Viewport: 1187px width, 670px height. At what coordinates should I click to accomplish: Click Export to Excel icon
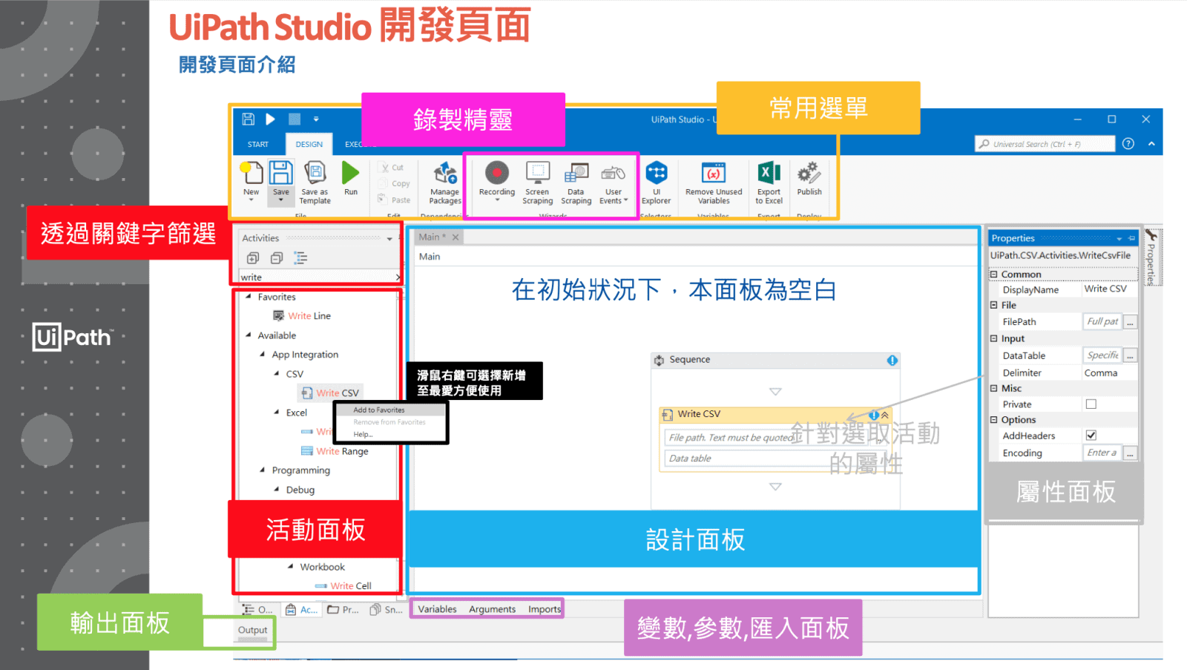pos(769,173)
